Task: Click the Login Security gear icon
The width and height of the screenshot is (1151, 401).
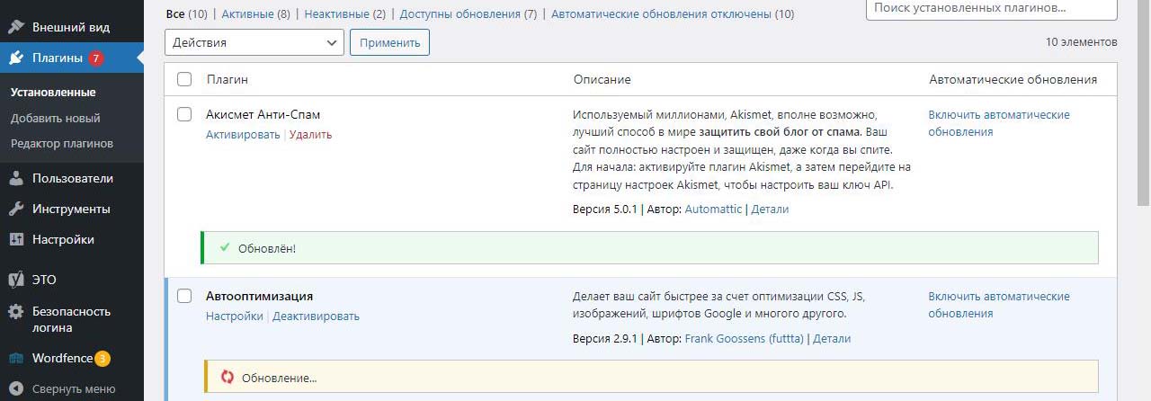Action: pyautogui.click(x=16, y=312)
